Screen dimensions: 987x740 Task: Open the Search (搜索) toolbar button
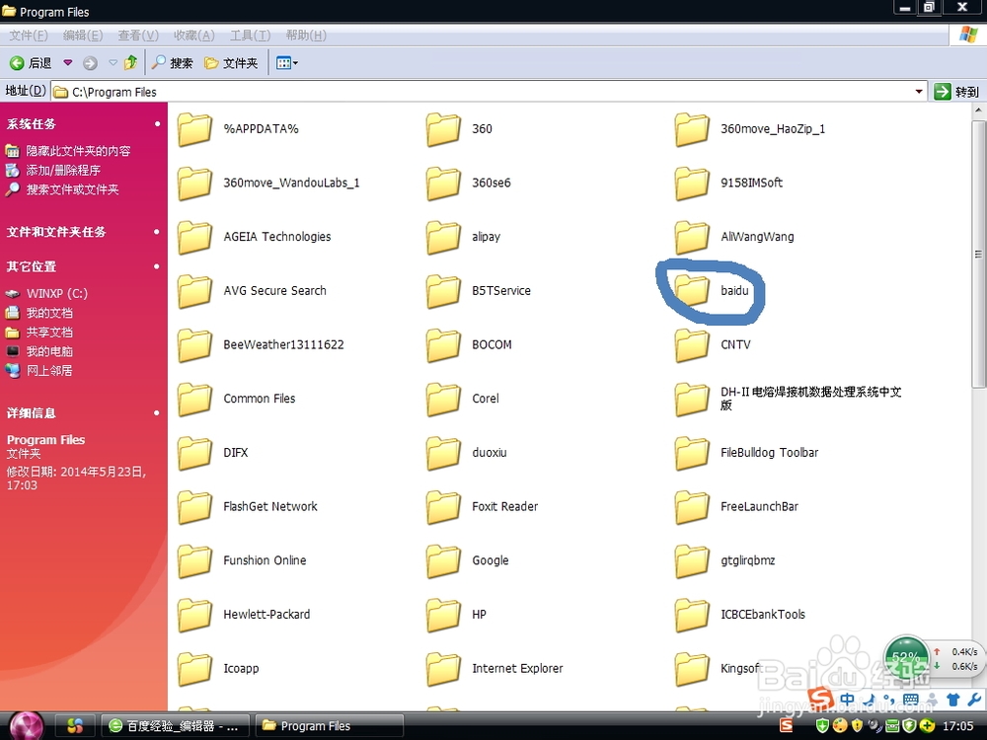(172, 63)
